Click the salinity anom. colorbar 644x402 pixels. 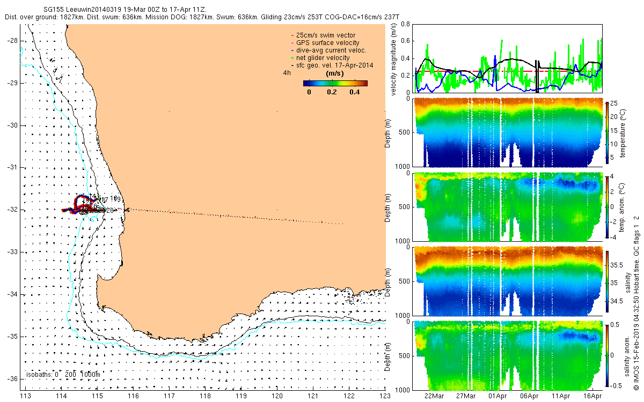pyautogui.click(x=608, y=355)
